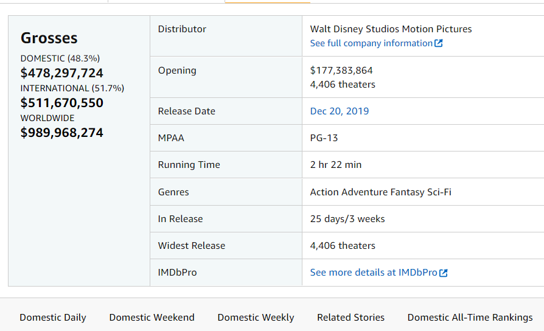
Task: Open 'See more details at IMDbPro' link
Action: click(374, 273)
